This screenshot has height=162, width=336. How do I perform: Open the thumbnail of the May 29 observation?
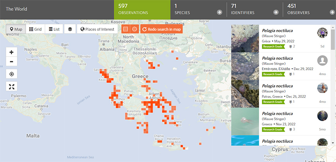coord(245,39)
